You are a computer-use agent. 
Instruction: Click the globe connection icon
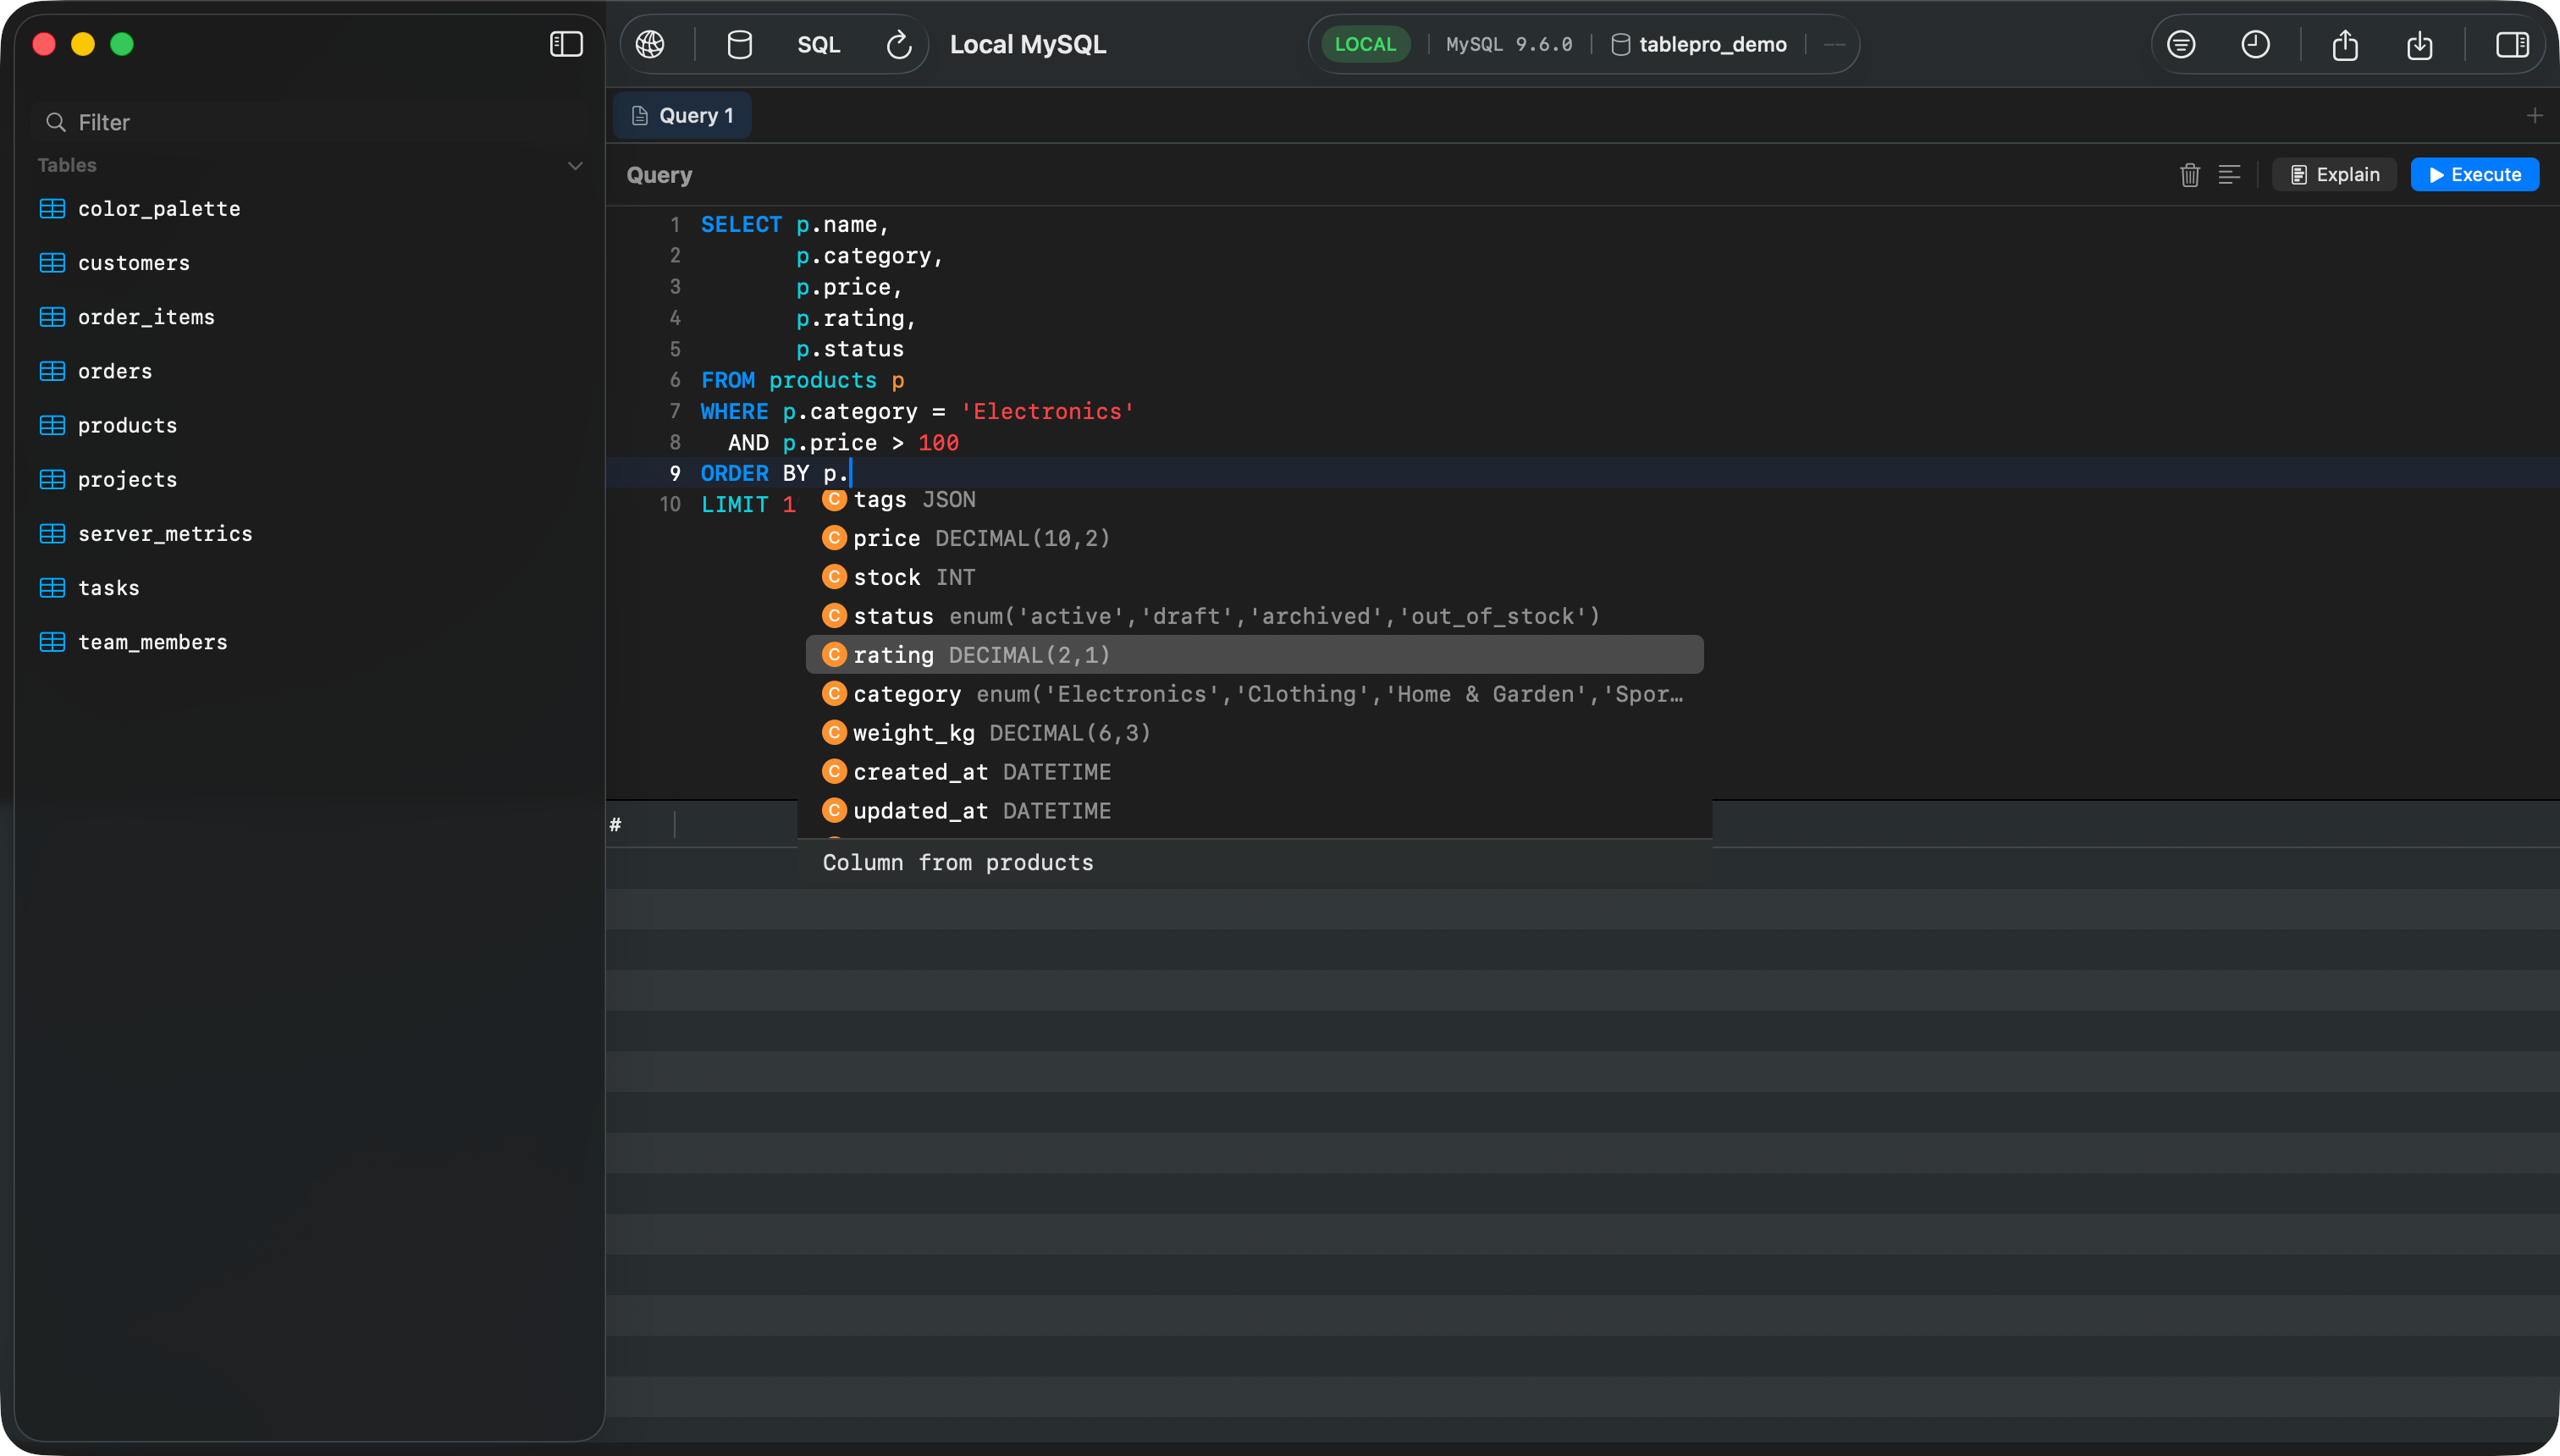[651, 44]
